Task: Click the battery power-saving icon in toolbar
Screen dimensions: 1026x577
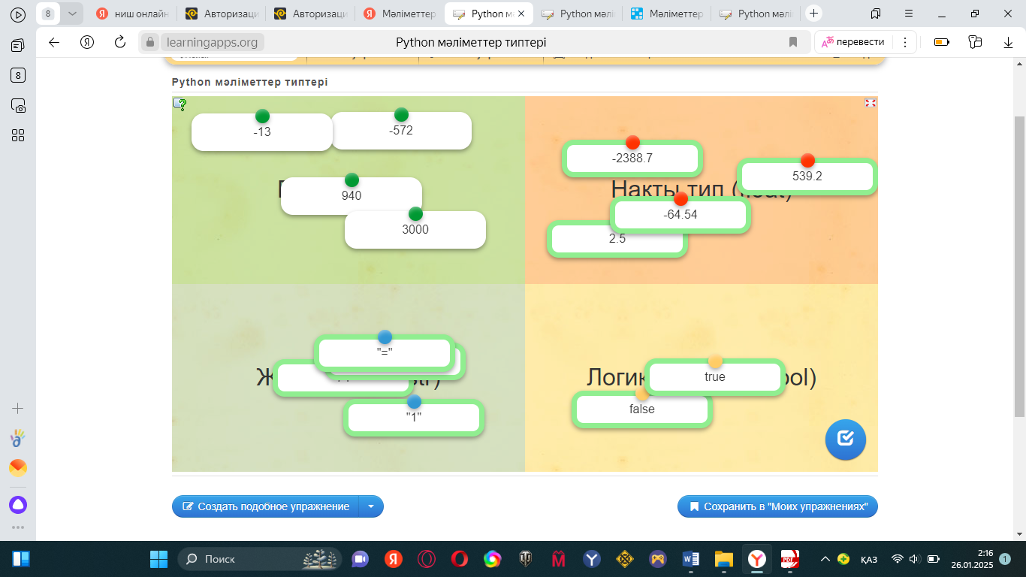Action: pyautogui.click(x=942, y=42)
